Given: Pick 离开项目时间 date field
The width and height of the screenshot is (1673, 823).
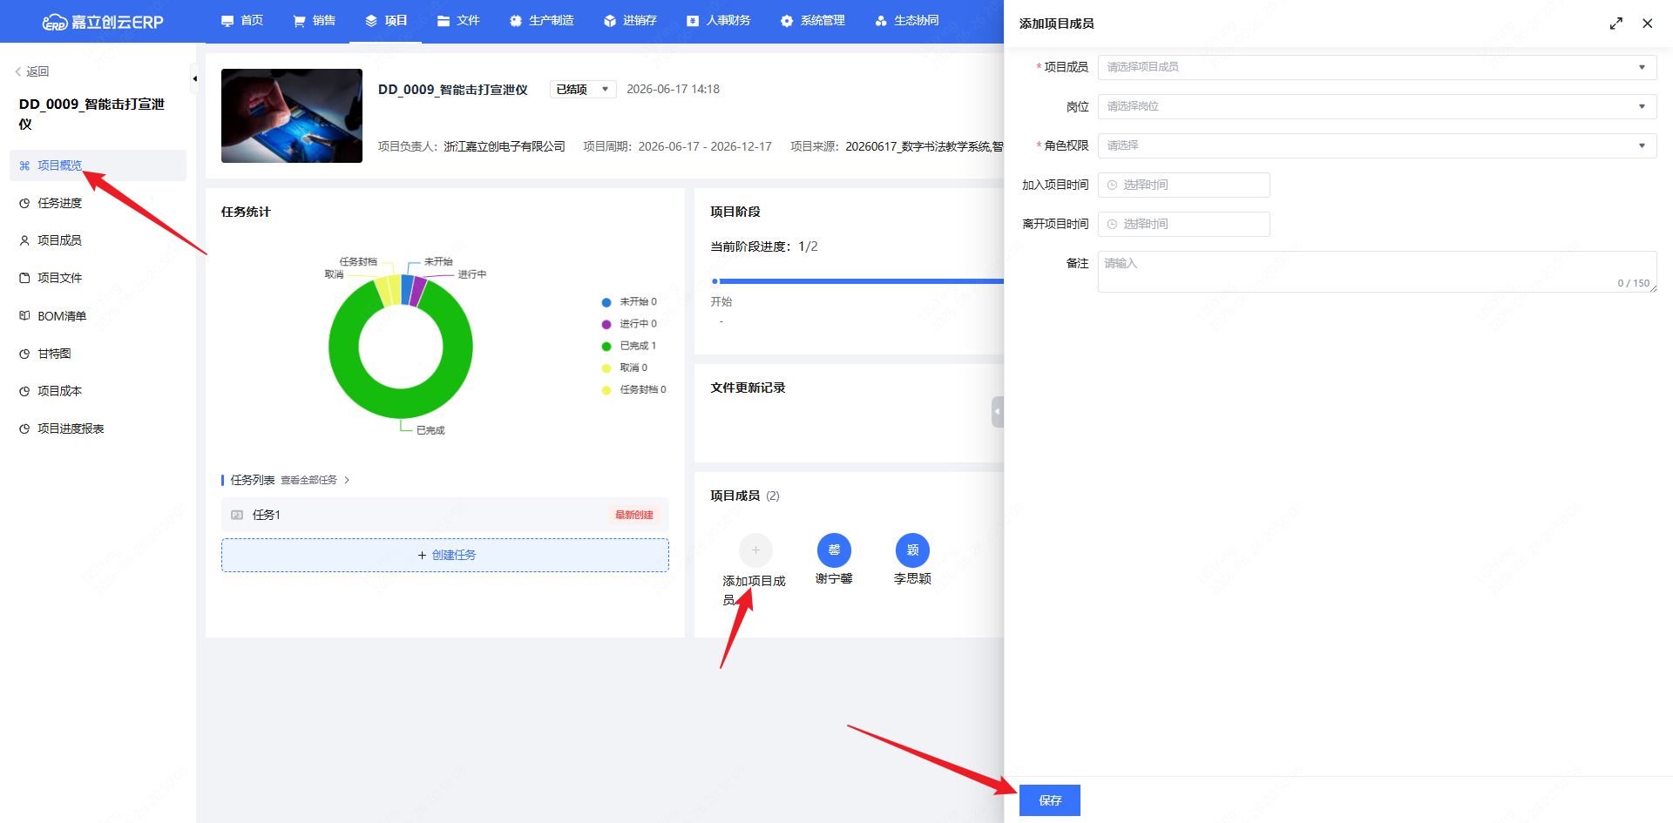Looking at the screenshot, I should pyautogui.click(x=1183, y=224).
